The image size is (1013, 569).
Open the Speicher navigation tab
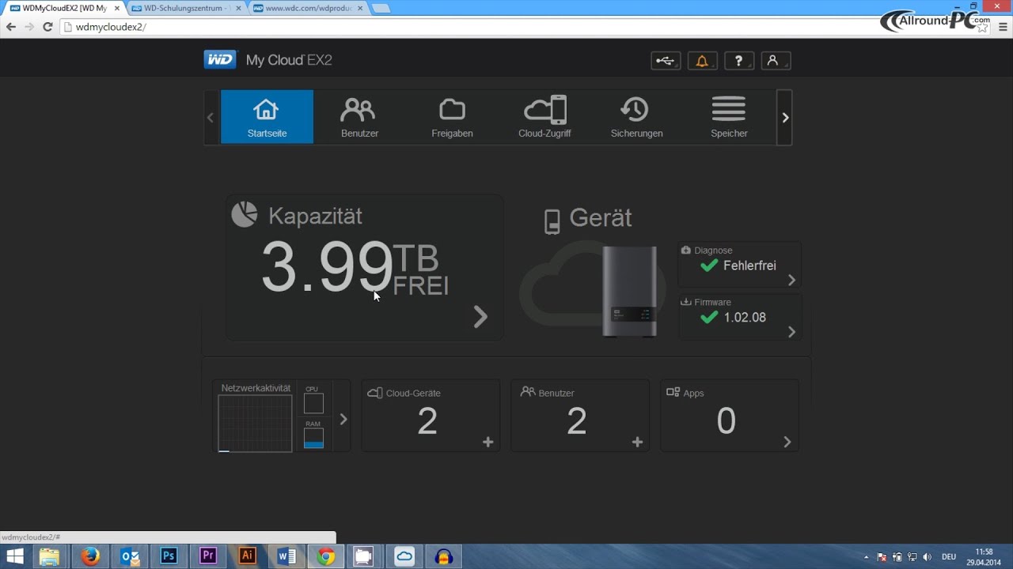pos(729,117)
